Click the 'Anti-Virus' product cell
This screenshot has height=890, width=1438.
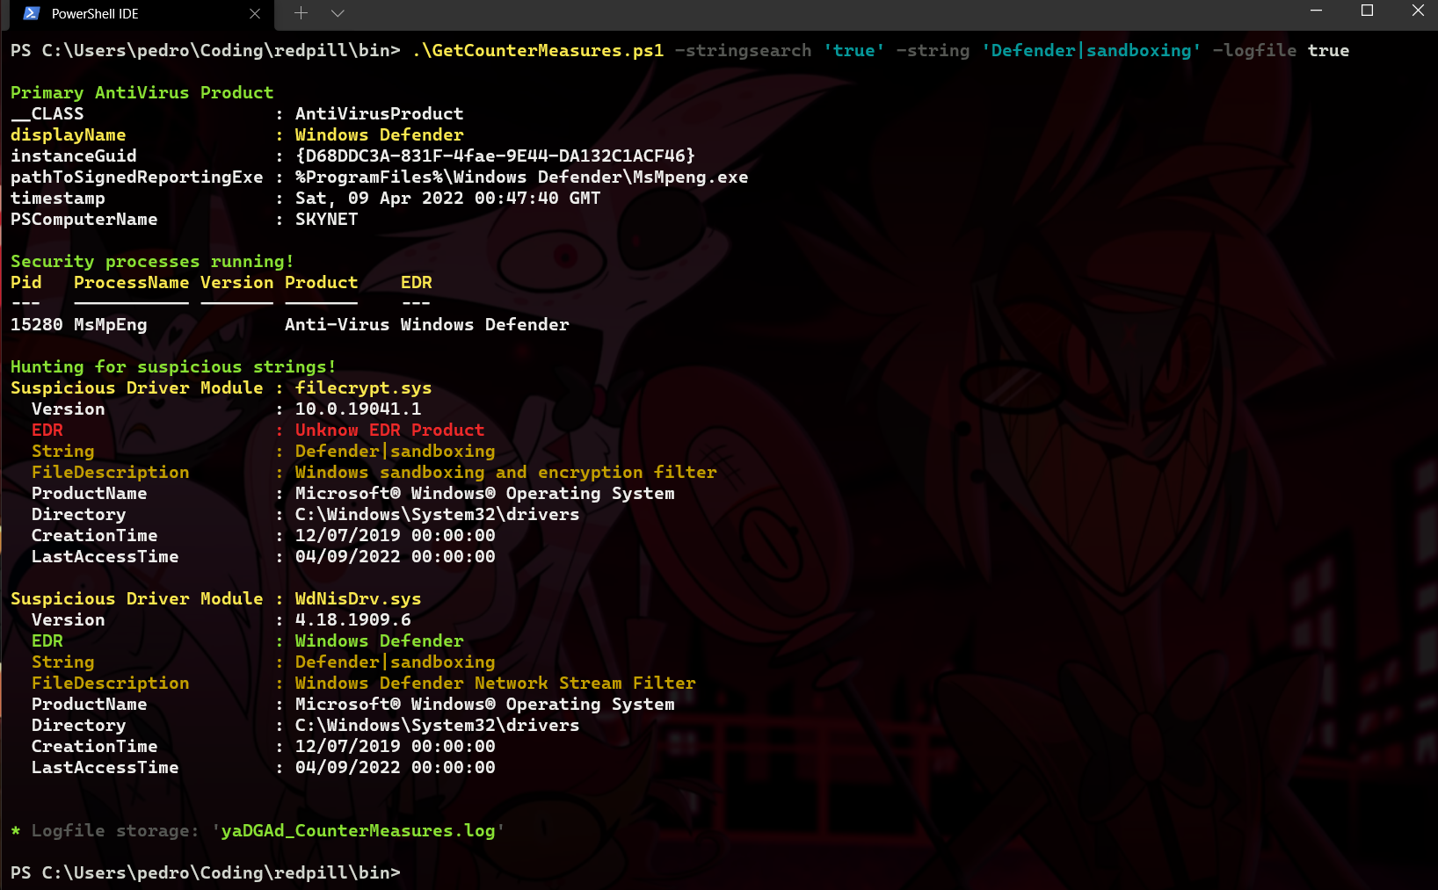(337, 324)
